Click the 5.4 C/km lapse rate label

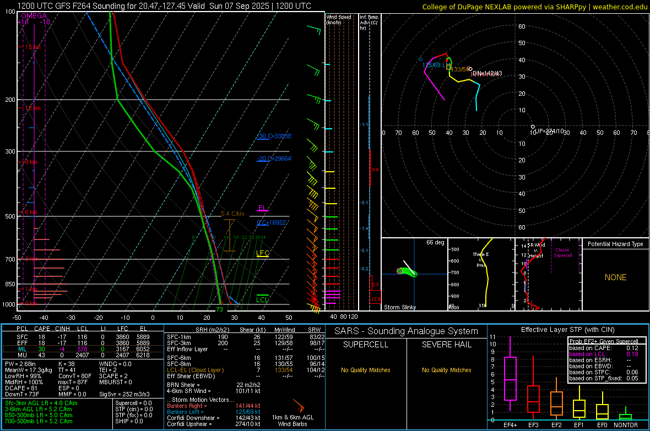click(232, 214)
